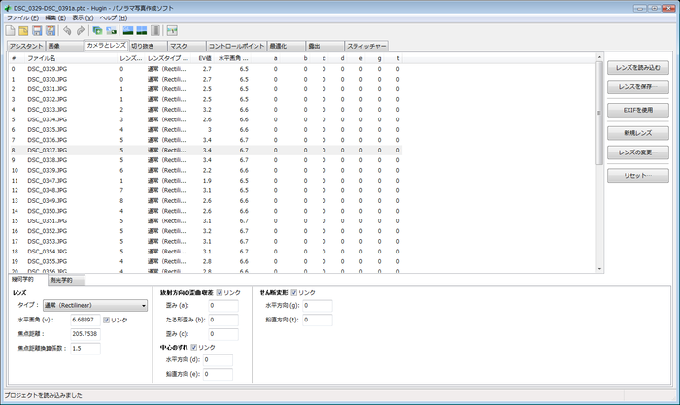Select the 幾何学的 sub-tab

[28, 280]
